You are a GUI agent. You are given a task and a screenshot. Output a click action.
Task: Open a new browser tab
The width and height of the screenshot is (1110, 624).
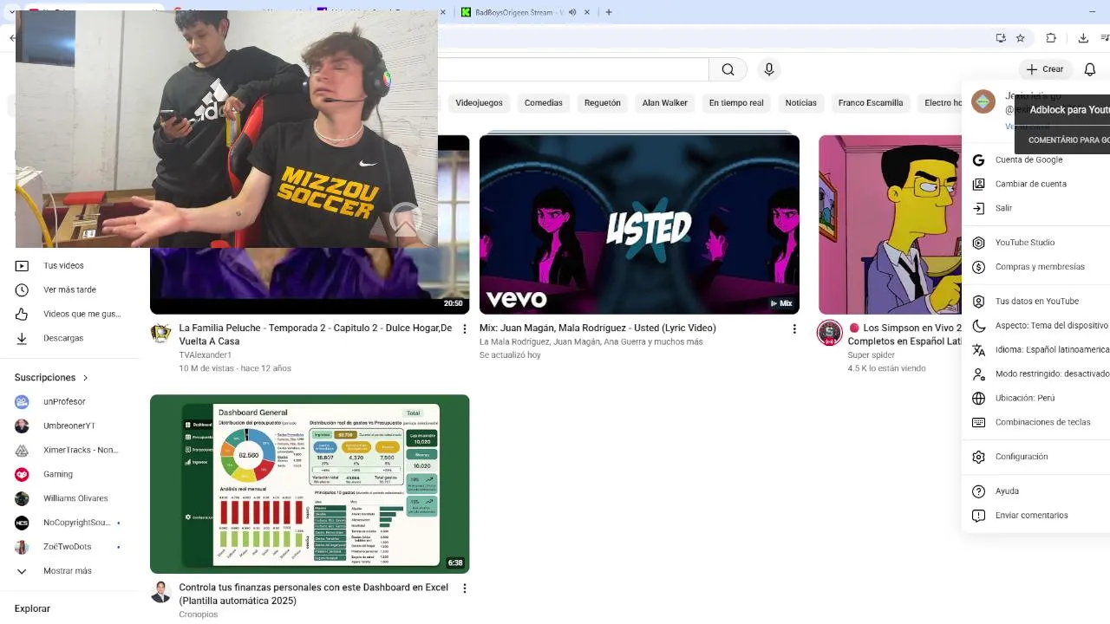pos(609,12)
